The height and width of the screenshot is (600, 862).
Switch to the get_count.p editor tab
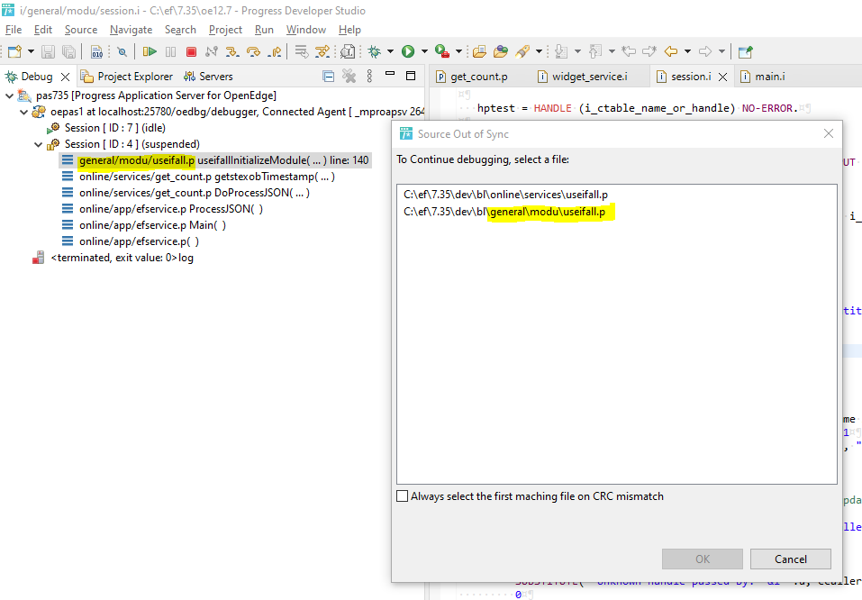472,77
